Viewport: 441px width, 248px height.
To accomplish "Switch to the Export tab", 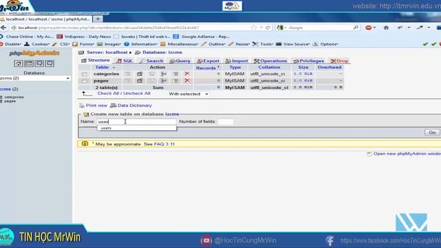I will [208, 61].
